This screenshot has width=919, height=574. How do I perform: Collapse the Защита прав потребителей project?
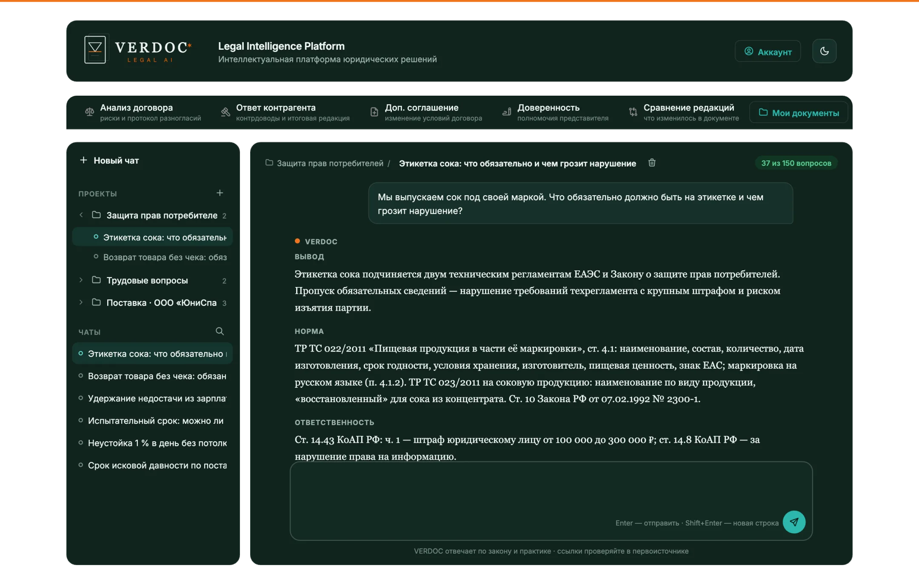click(x=81, y=215)
